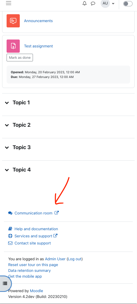
Task: Click the Test assignment activity icon
Action: tap(13, 46)
